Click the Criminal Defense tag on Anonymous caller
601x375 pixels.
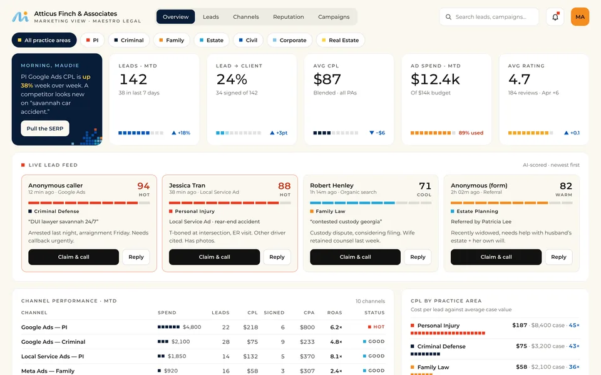click(x=54, y=211)
